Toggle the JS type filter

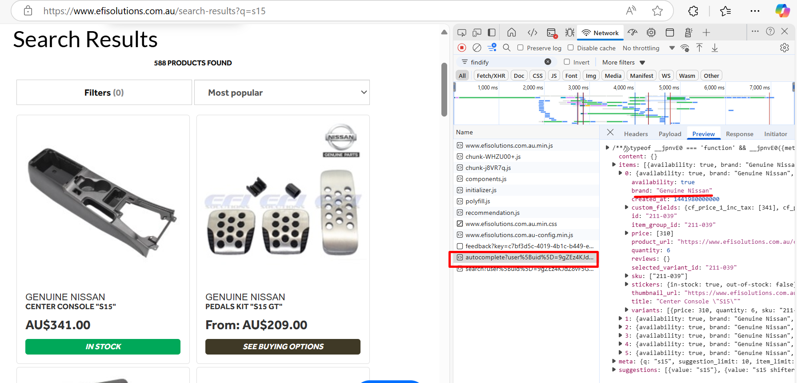click(x=554, y=76)
